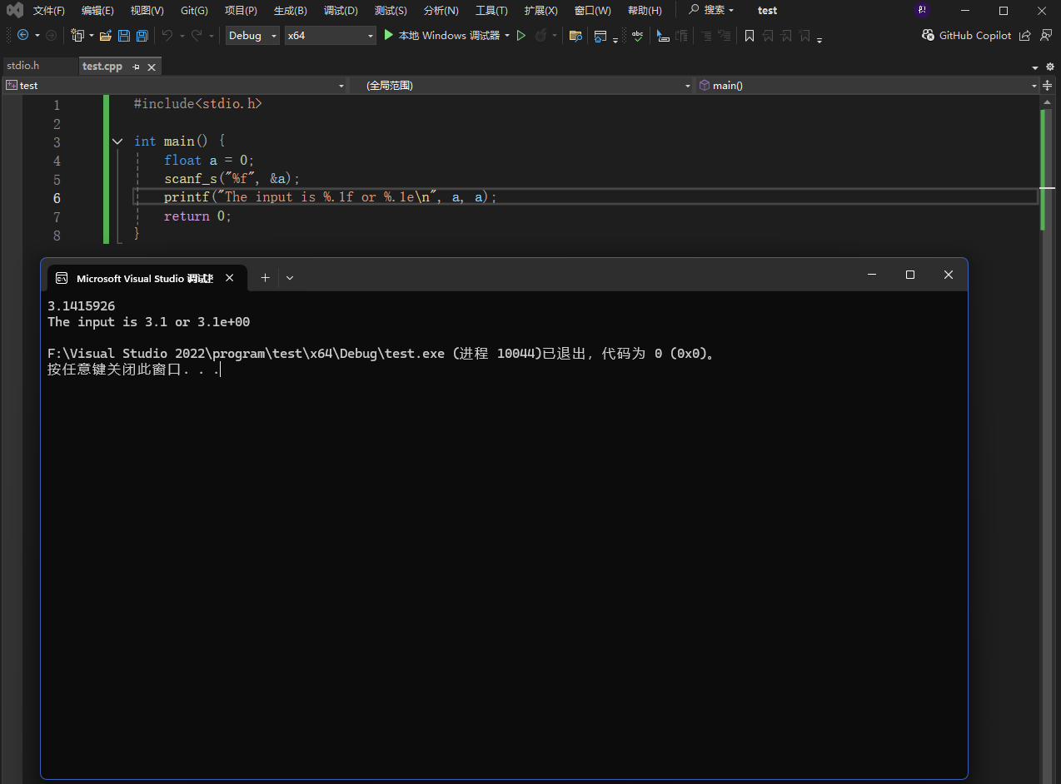
Task: Click the find in files folder icon
Action: click(575, 36)
